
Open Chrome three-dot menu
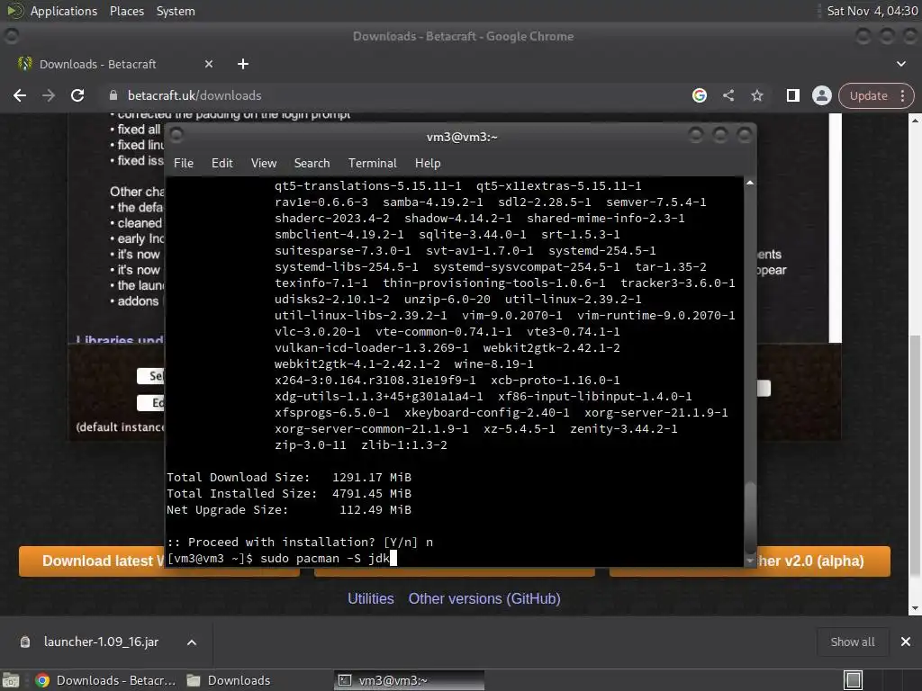pos(902,95)
